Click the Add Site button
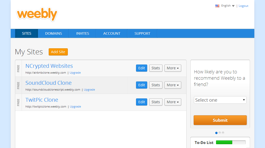The width and height of the screenshot is (265, 148). pyautogui.click(x=58, y=52)
